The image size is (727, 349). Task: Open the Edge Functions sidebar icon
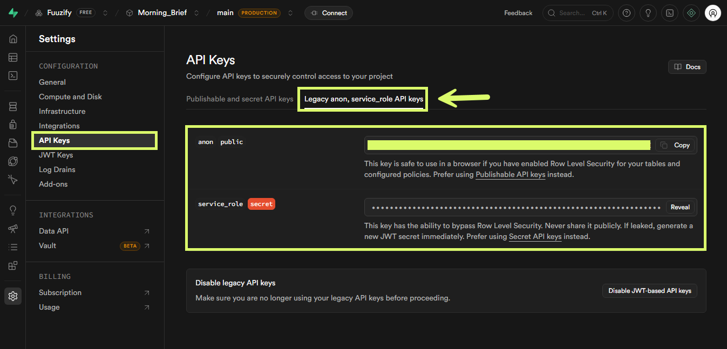pos(13,161)
